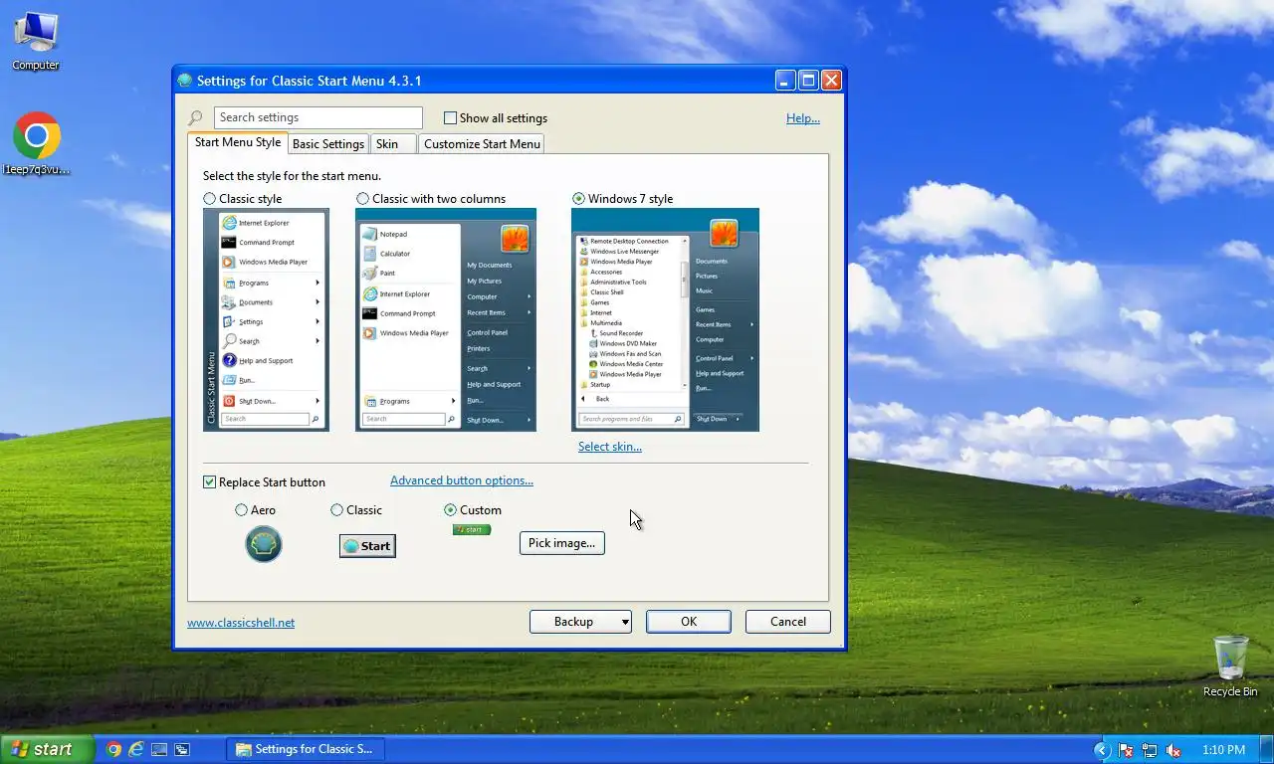
Task: Select the Classic start button radio
Action: (336, 510)
